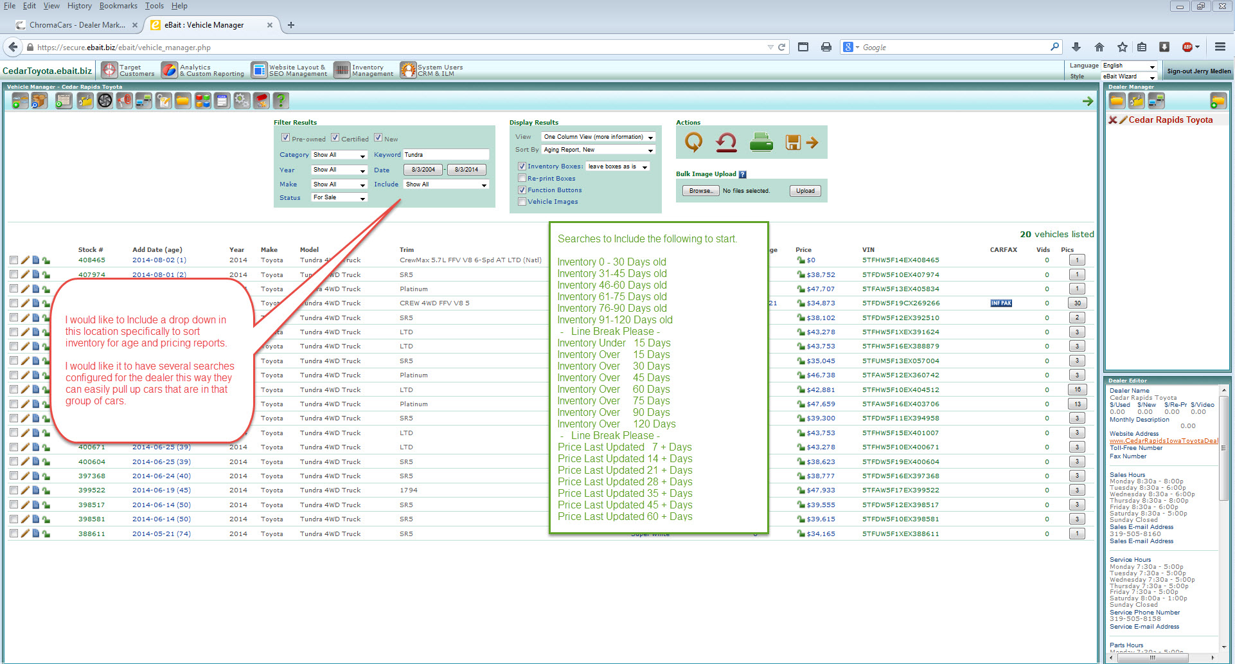Image resolution: width=1235 pixels, height=664 pixels.
Task: Click the end date button 8/3/2014
Action: pos(466,170)
